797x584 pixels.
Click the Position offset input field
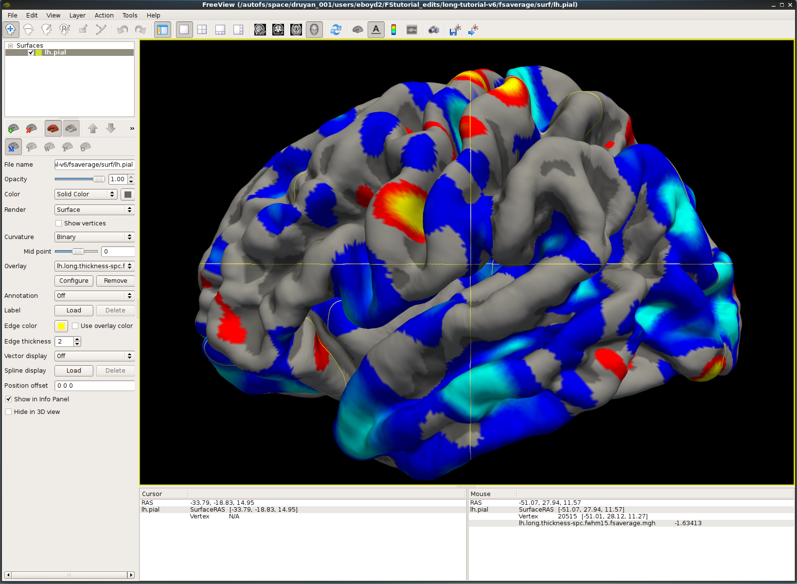[94, 386]
